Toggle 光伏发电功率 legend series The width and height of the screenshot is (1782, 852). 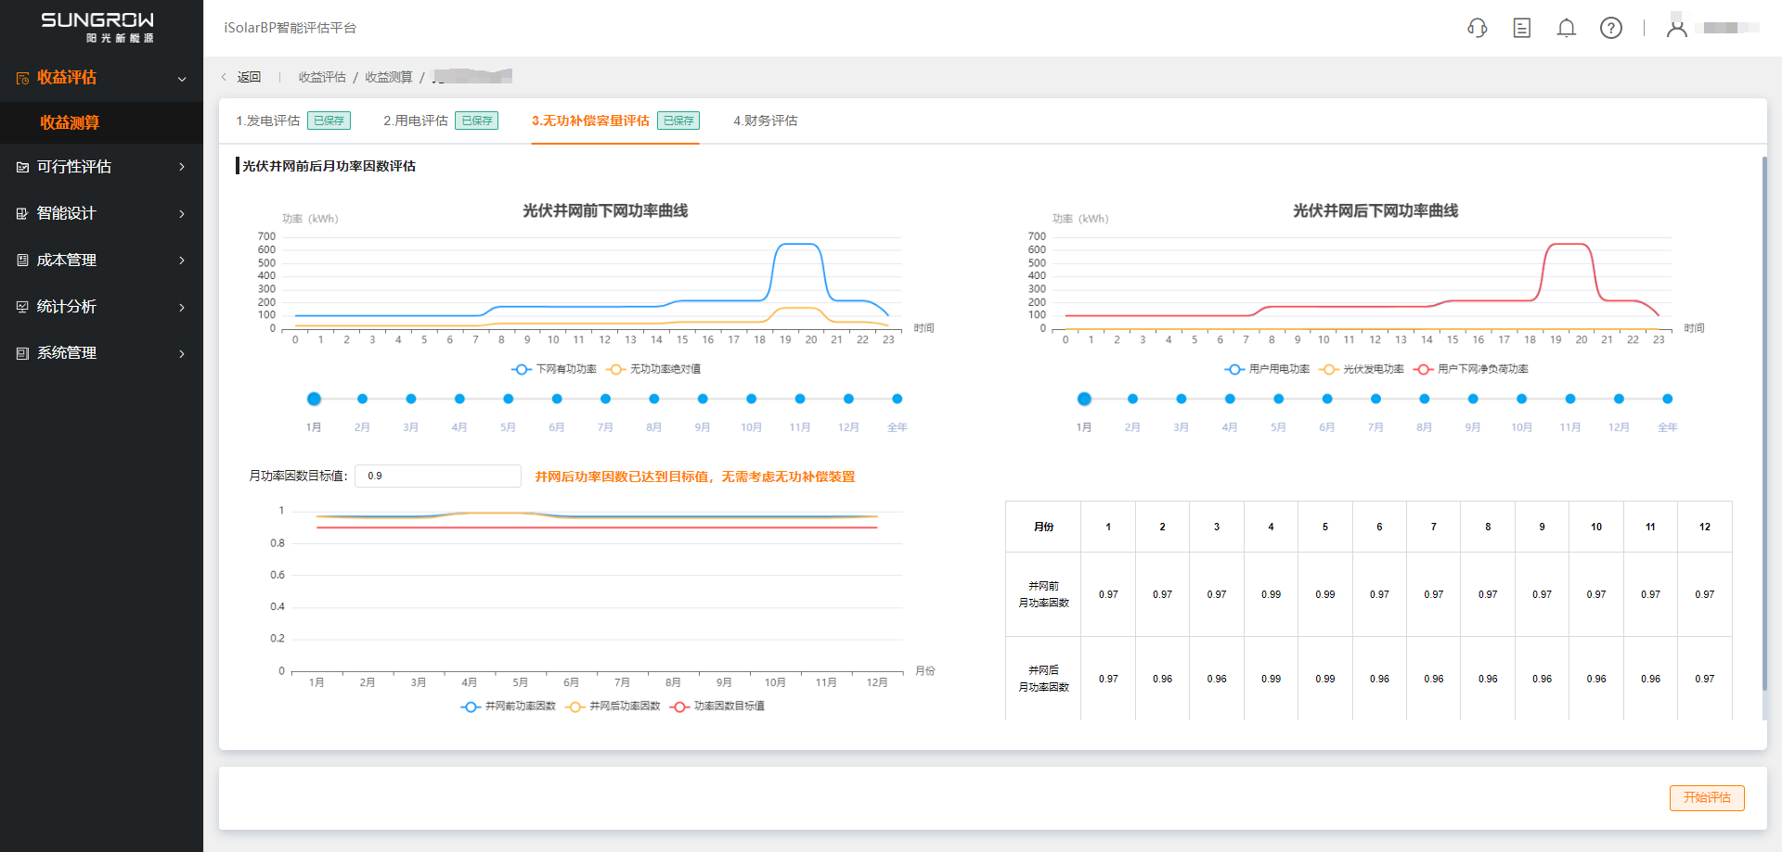click(1362, 369)
